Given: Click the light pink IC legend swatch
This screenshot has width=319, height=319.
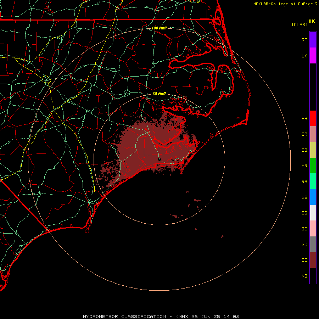Looking at the screenshot, I should (313, 229).
